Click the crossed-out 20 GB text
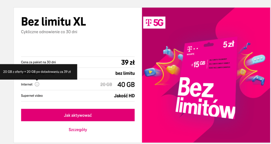 tap(106, 85)
